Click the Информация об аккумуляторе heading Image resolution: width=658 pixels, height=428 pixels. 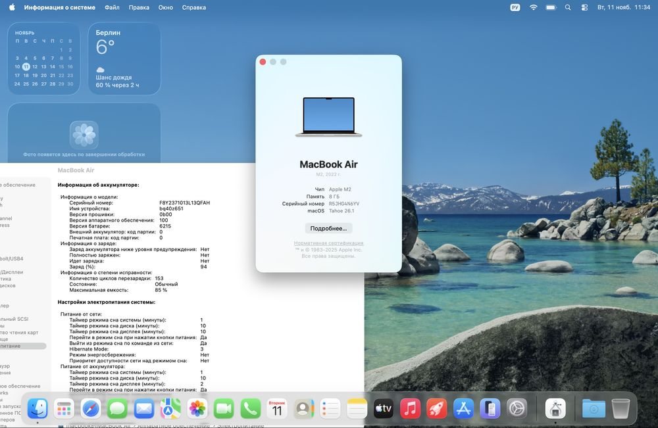coord(98,185)
